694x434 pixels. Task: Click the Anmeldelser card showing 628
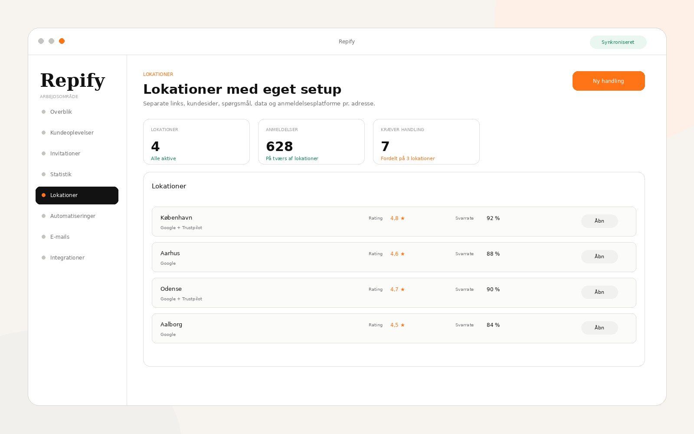click(x=311, y=142)
